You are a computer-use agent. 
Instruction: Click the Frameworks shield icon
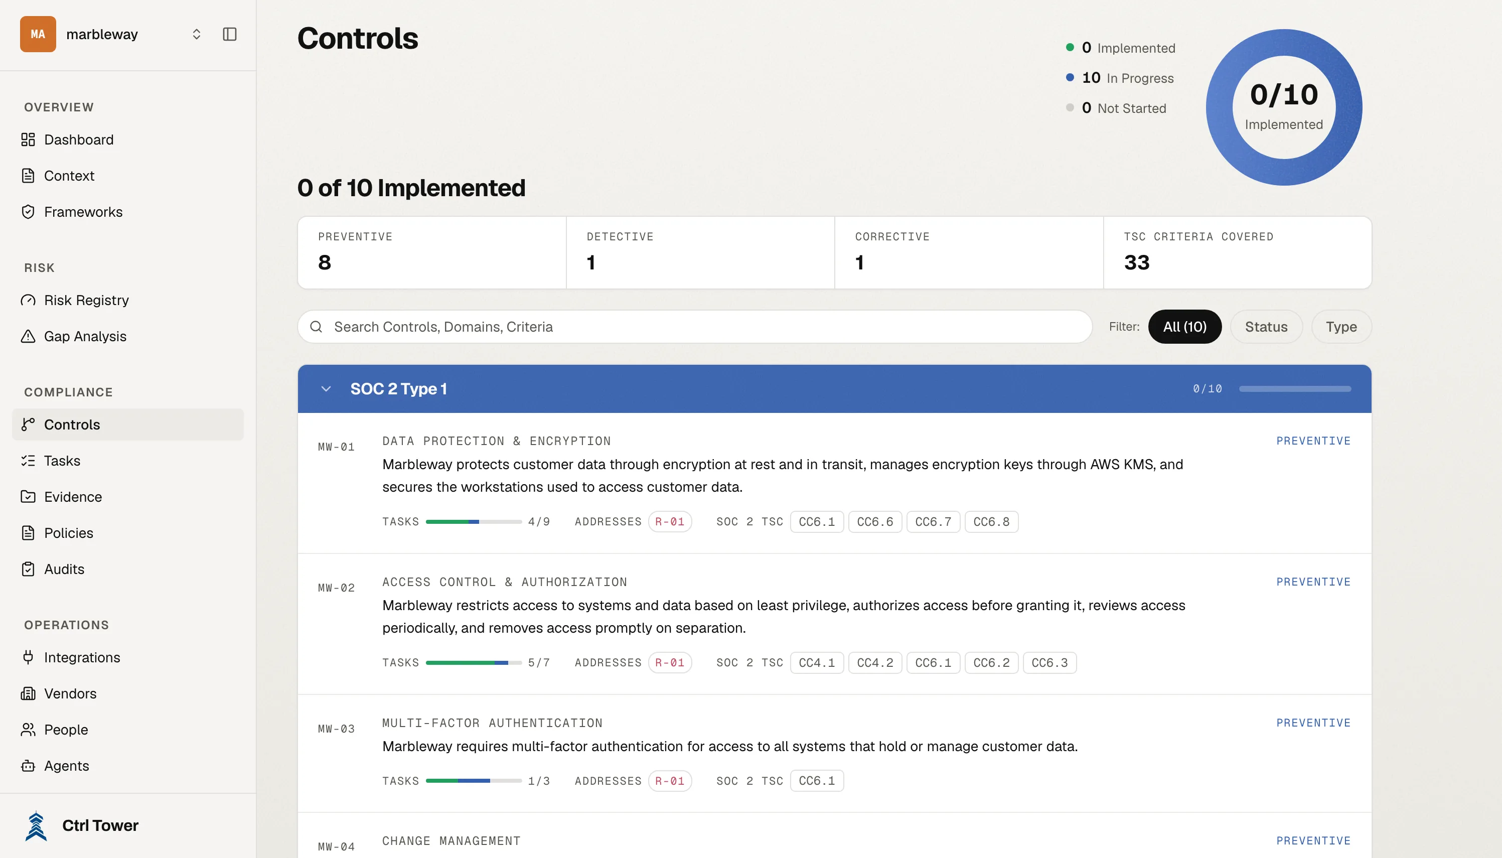click(28, 212)
